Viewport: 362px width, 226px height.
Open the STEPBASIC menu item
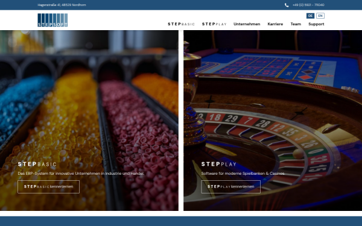(x=181, y=24)
